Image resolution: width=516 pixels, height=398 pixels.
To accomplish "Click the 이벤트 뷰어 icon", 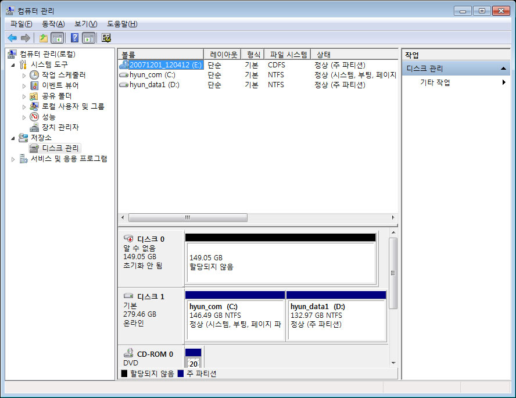I will (x=34, y=85).
